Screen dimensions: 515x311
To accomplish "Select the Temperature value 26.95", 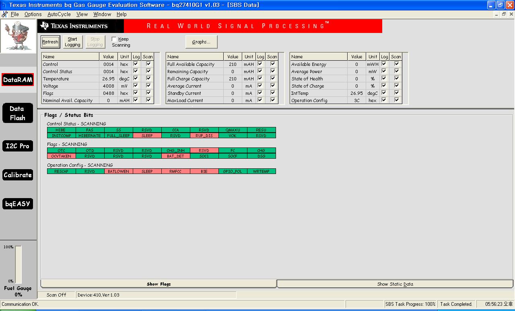I will click(x=109, y=79).
